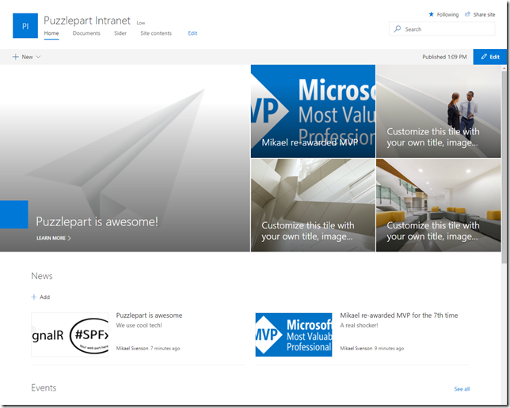Click the blue Edit page button
Viewport: 510px width, 408px height.
pos(490,57)
